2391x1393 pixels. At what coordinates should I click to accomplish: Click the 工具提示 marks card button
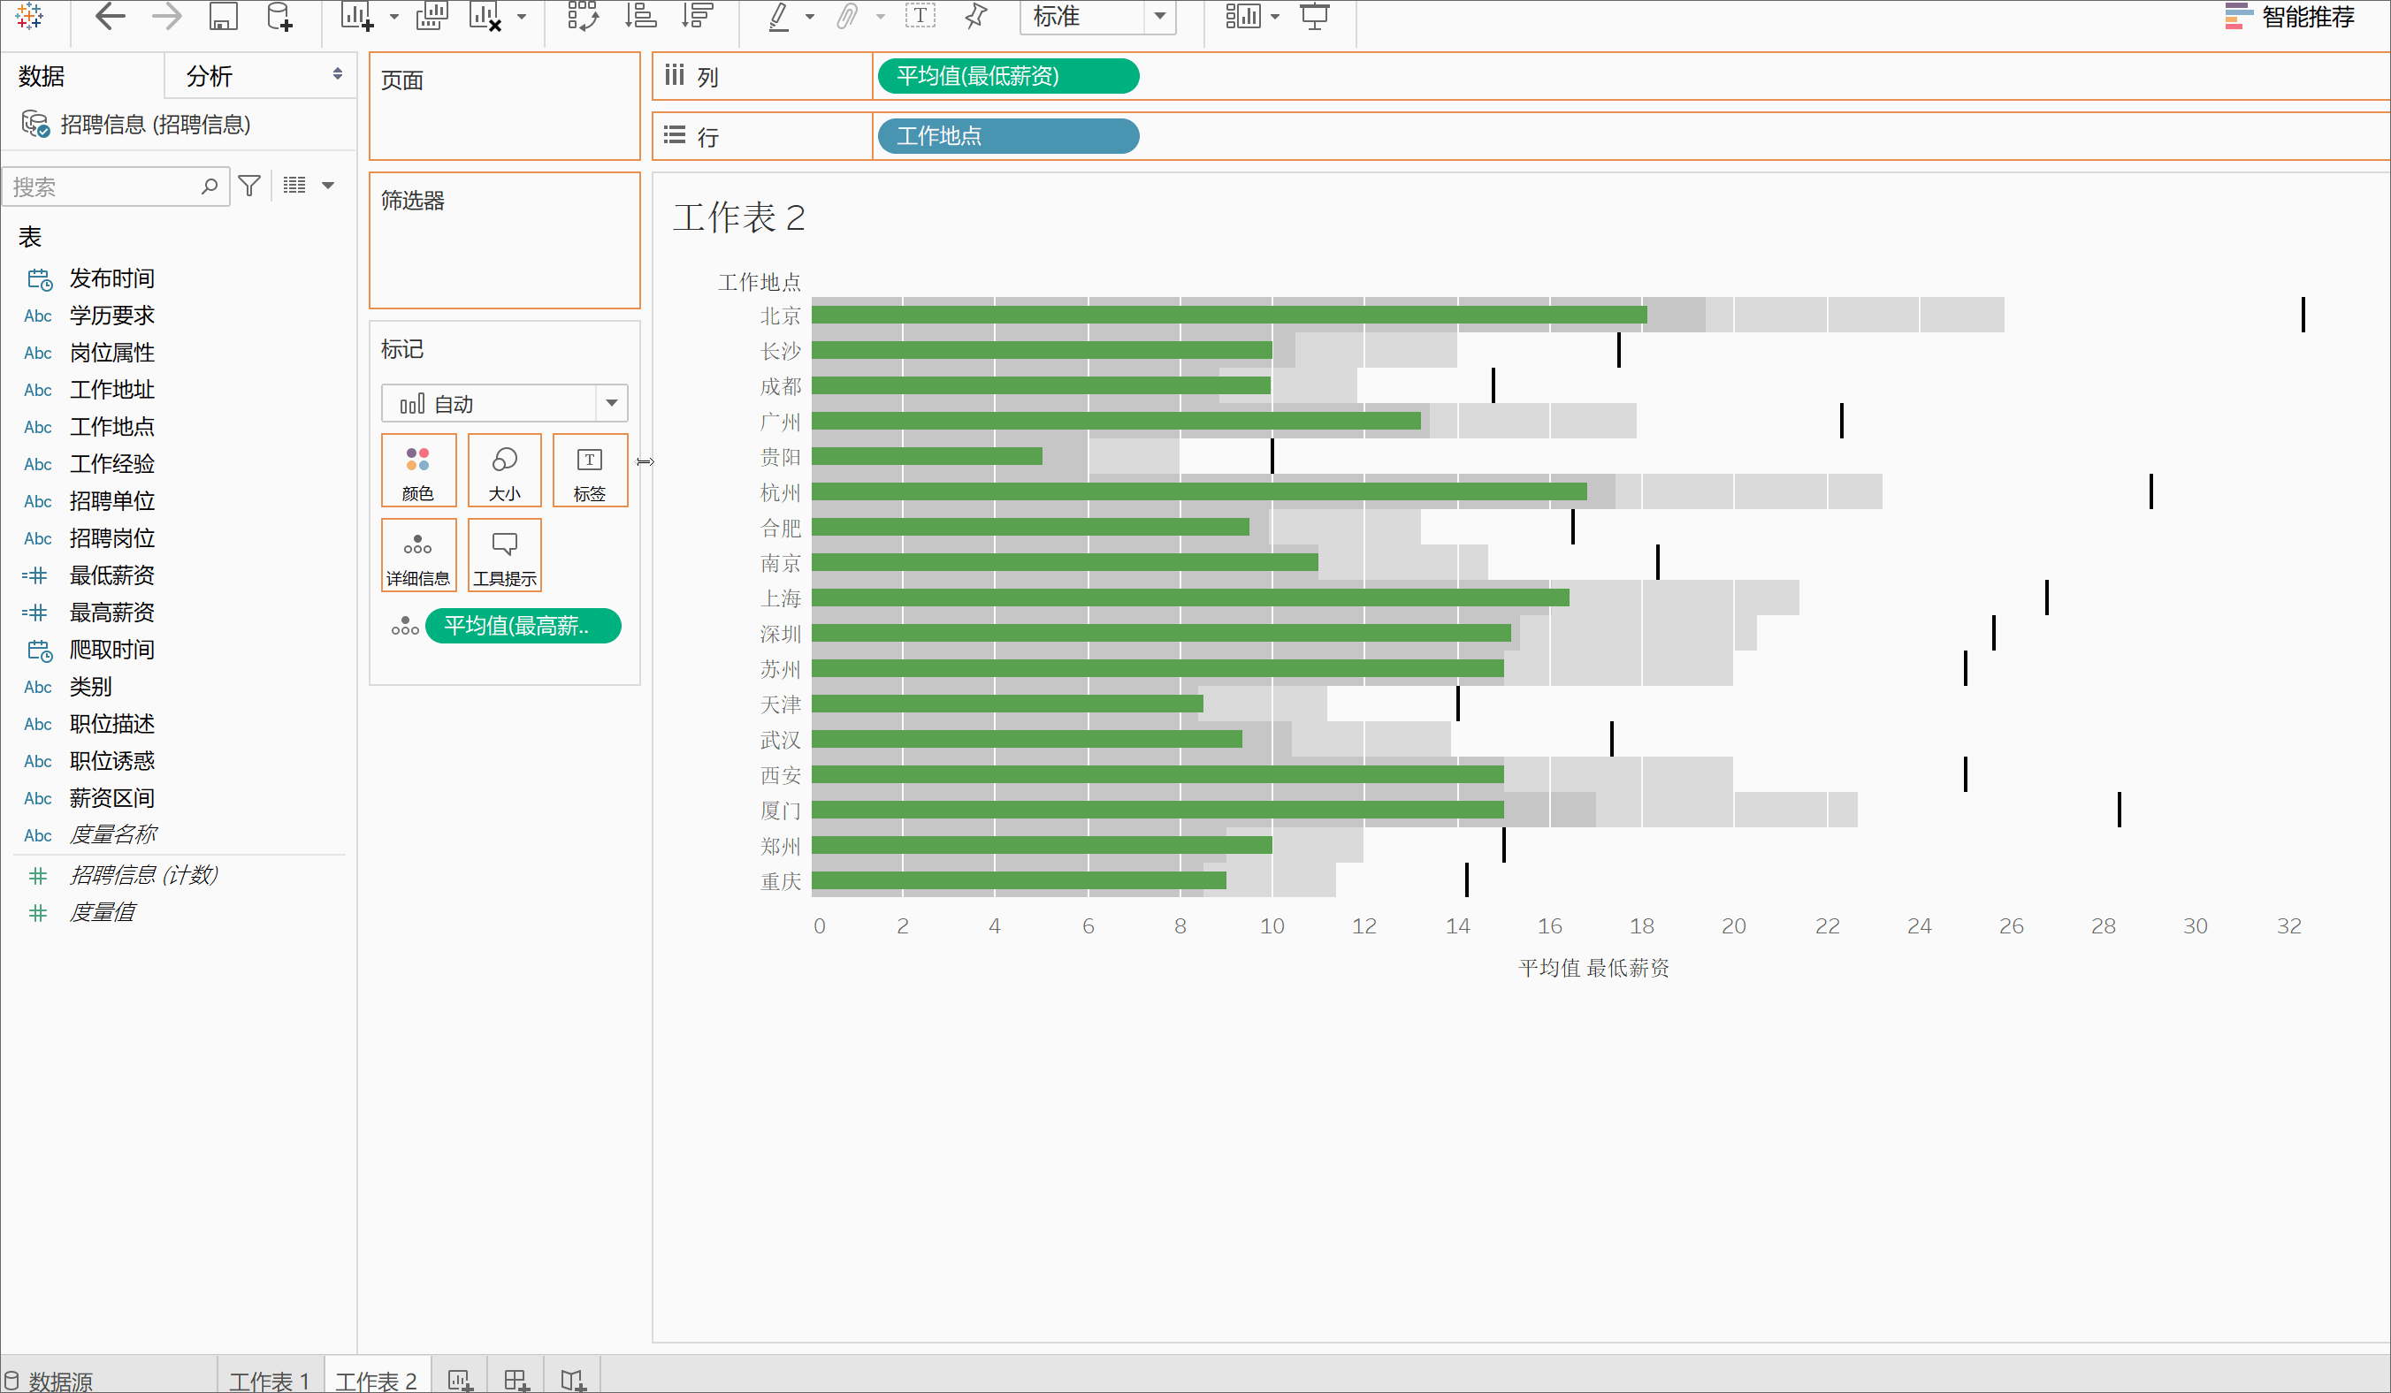click(504, 556)
